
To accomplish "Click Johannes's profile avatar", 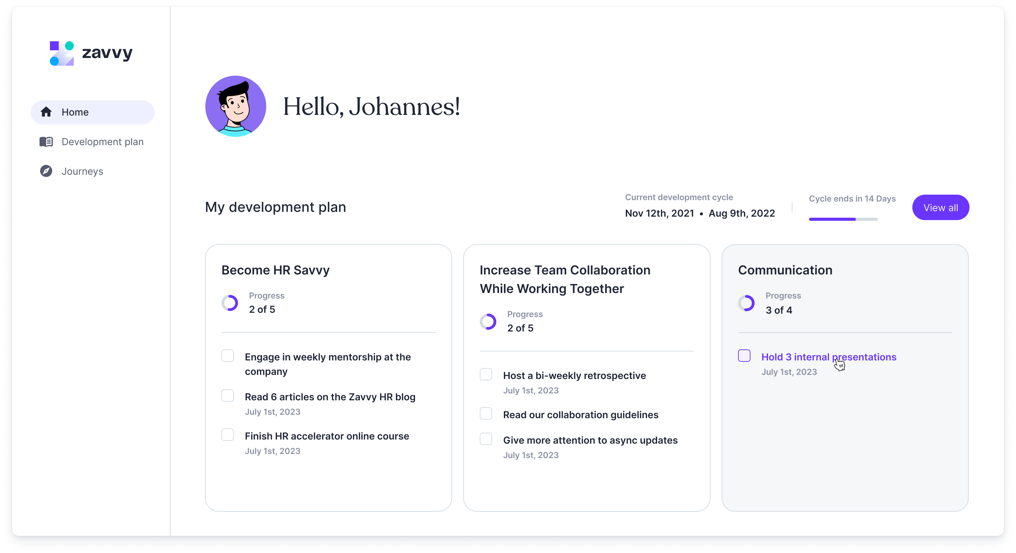I will (236, 106).
